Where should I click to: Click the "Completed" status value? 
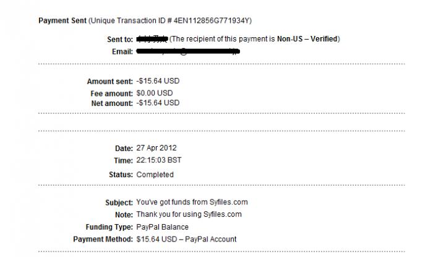155,175
